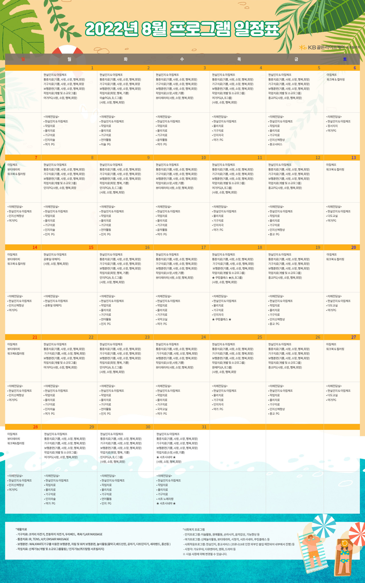Click the red and white lifebuoy illustration
Image resolution: width=365 pixels, height=583 pixels.
point(68,49)
